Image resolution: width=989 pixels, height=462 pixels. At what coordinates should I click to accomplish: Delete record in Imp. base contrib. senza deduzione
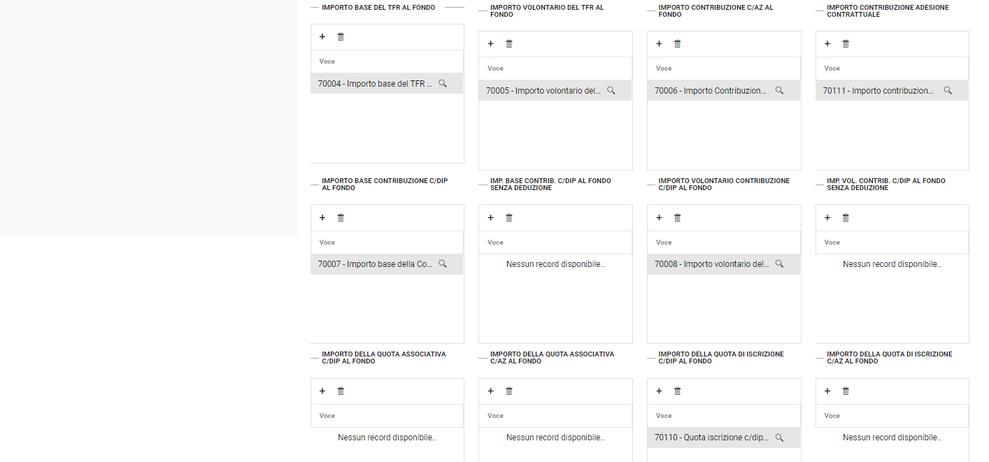509,218
